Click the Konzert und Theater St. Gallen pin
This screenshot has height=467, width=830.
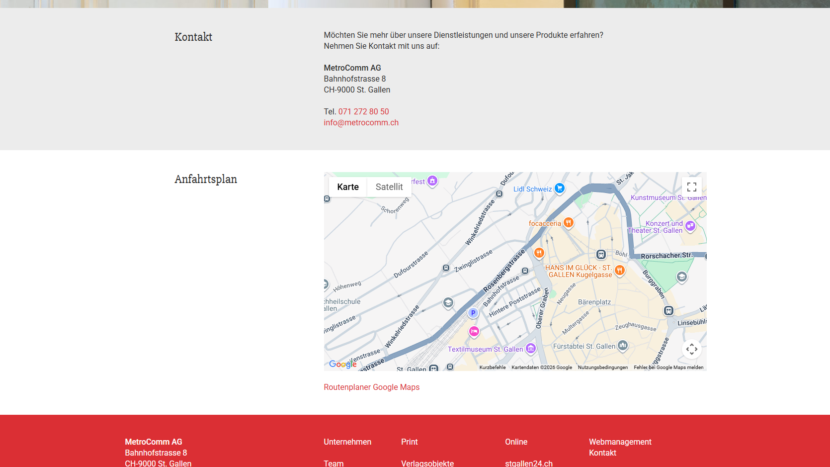pos(690,226)
